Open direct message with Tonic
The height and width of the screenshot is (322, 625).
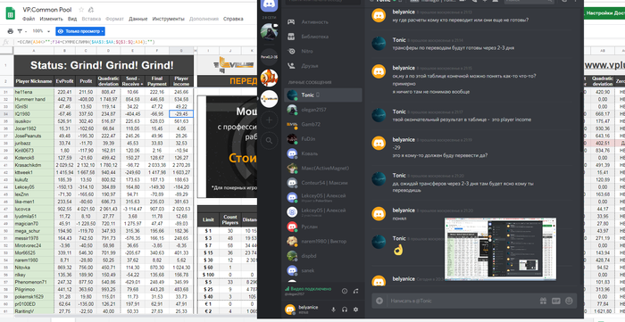(x=323, y=95)
